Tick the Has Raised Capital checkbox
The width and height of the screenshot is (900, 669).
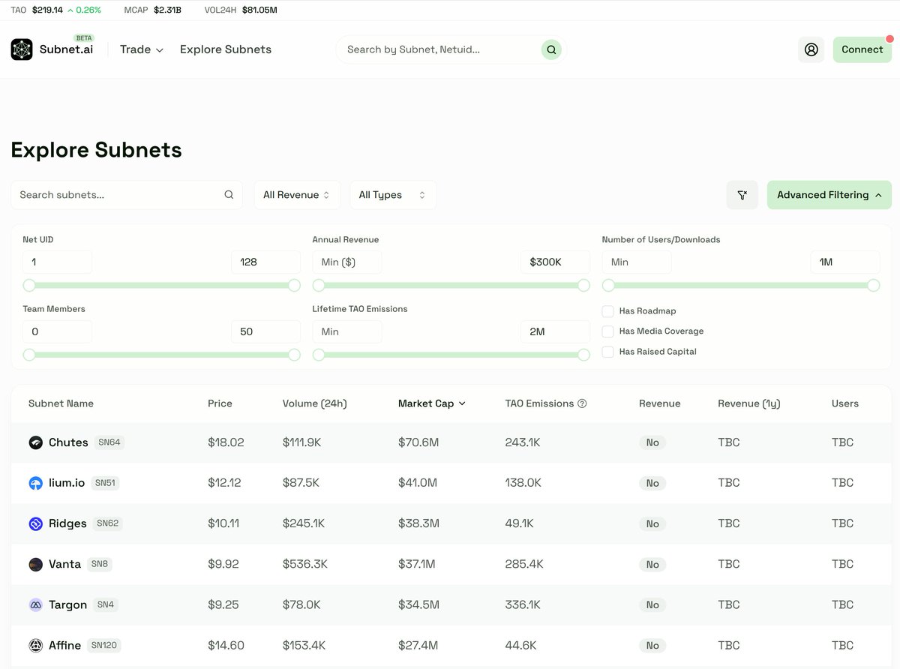(607, 352)
